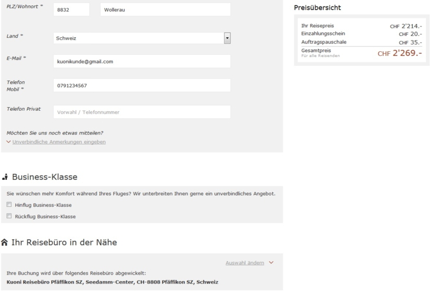The height and width of the screenshot is (300, 430).
Task: Click the chevron icon before Unverbindliche Anmerkungen
Action: tap(8, 142)
